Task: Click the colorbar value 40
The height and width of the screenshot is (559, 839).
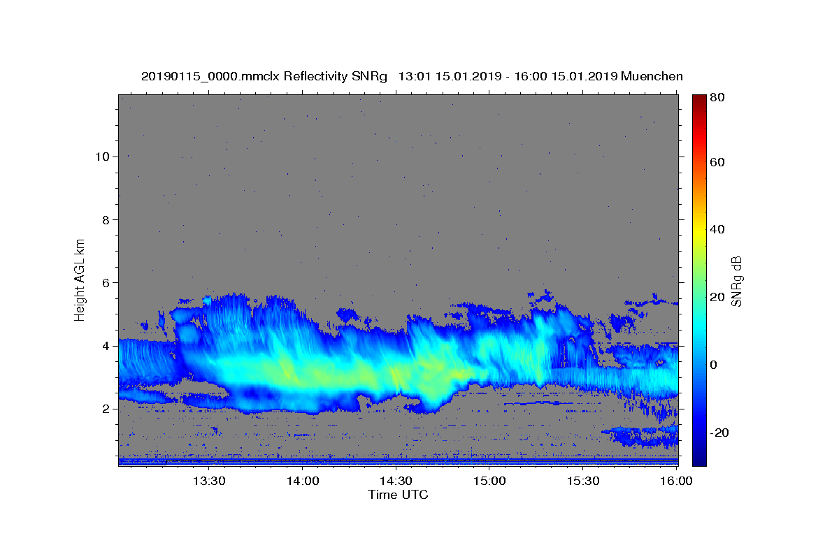Action: point(718,229)
